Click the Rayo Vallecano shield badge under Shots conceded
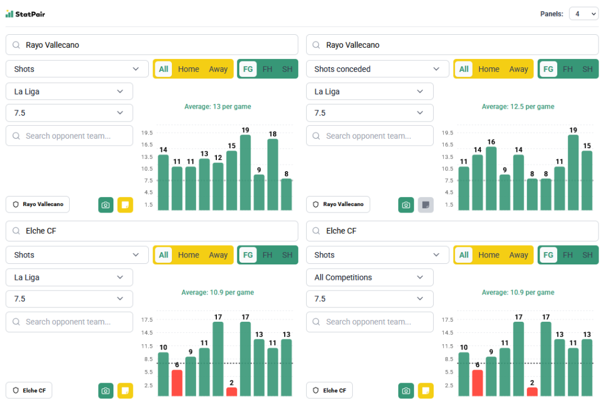 point(338,204)
